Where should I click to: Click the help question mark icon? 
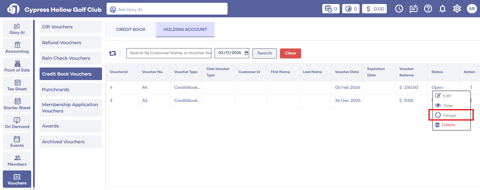pos(428,9)
